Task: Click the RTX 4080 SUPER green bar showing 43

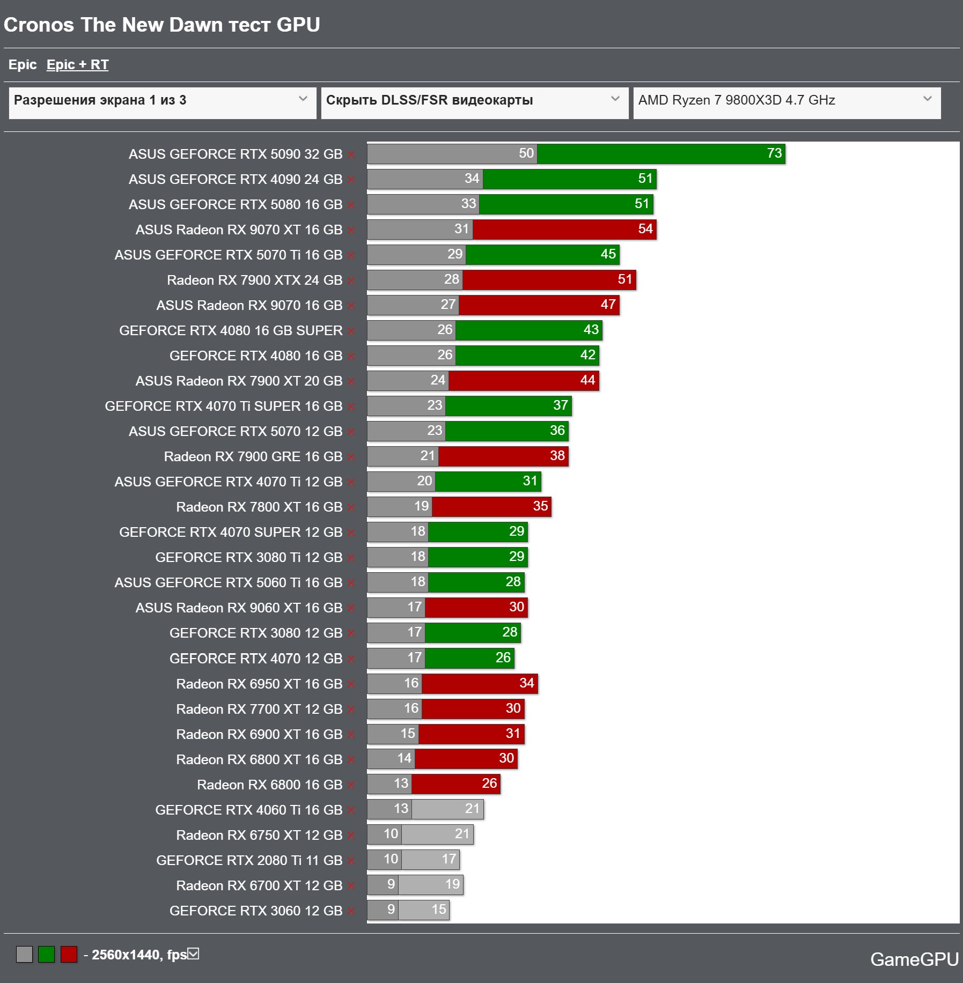Action: pos(529,330)
